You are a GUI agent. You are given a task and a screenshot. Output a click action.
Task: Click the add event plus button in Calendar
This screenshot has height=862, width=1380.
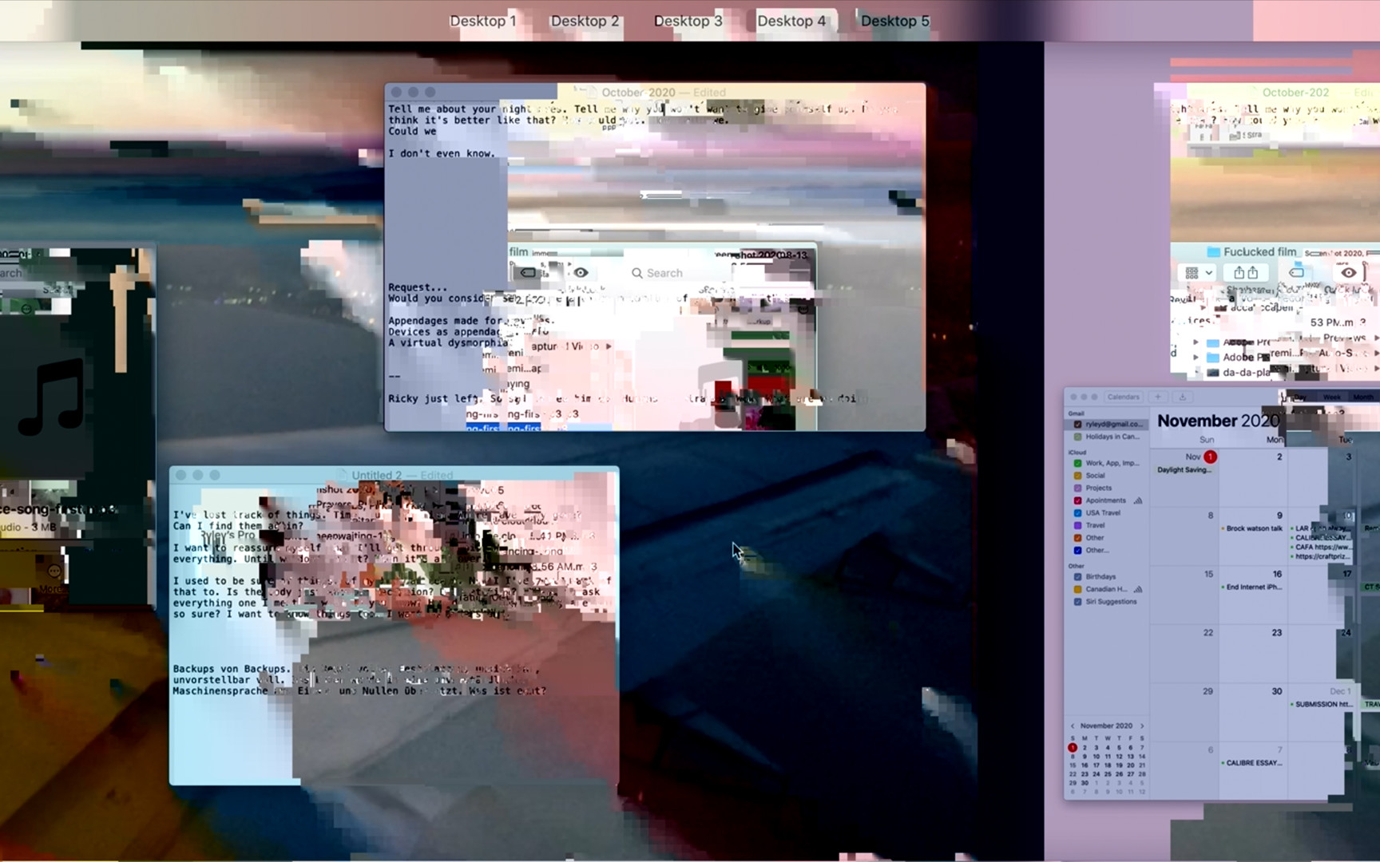(x=1157, y=397)
